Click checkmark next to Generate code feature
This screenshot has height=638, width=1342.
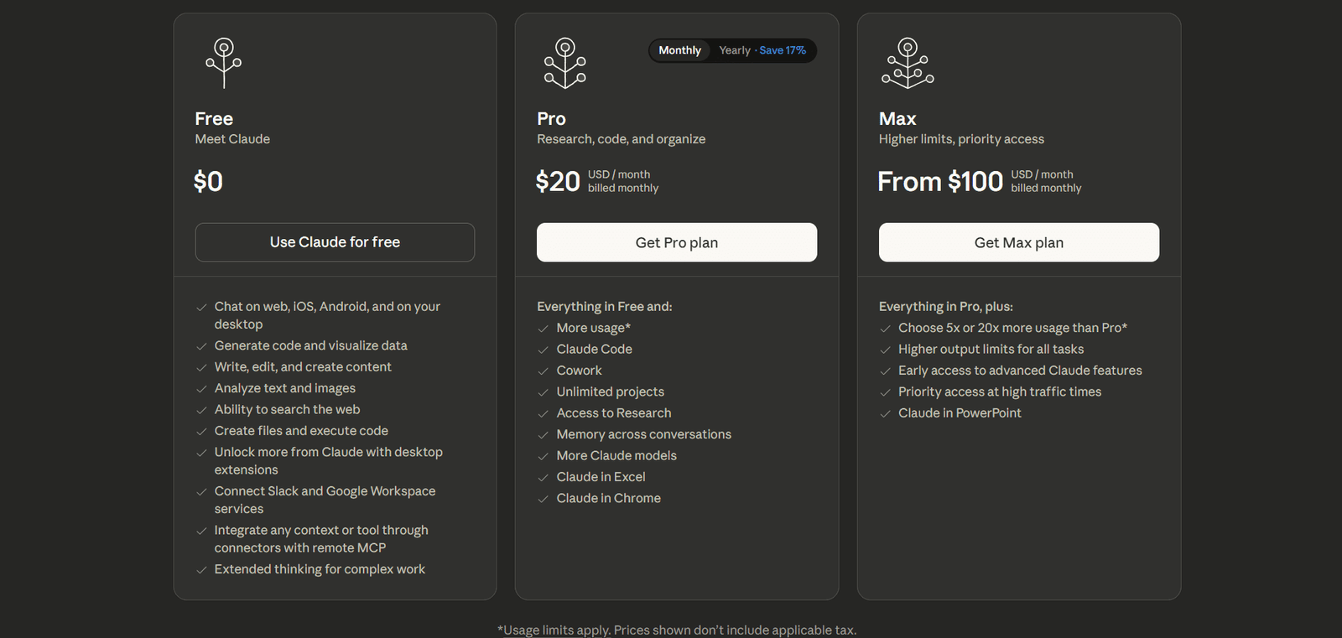pyautogui.click(x=201, y=346)
